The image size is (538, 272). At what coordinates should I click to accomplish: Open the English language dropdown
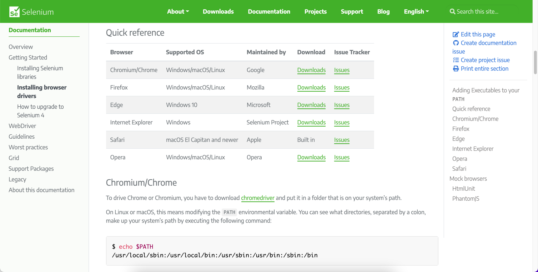coord(416,11)
